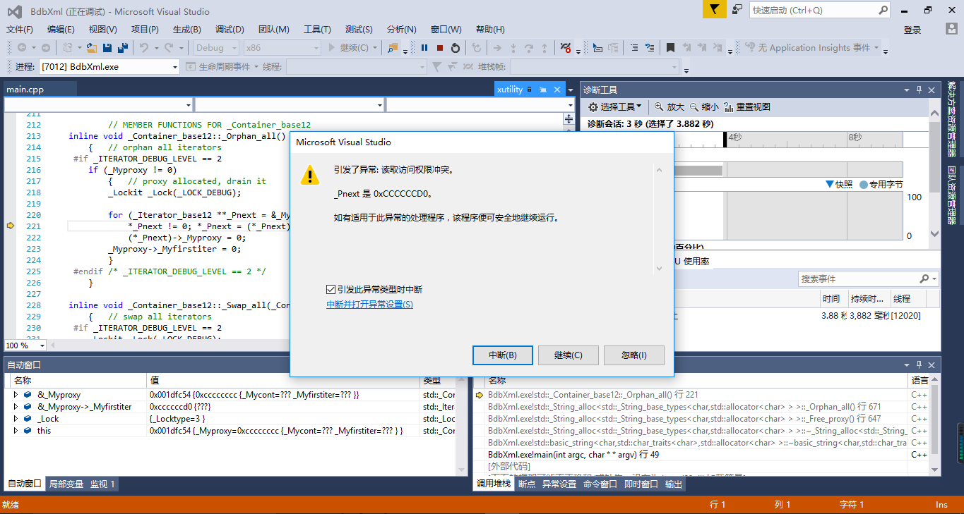Viewport: 964px width, 514px height.
Task: Click the Find in Files icon
Action: tap(393, 48)
